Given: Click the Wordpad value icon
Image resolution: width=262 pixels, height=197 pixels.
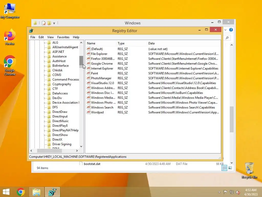Looking at the screenshot, I should click(x=88, y=112).
